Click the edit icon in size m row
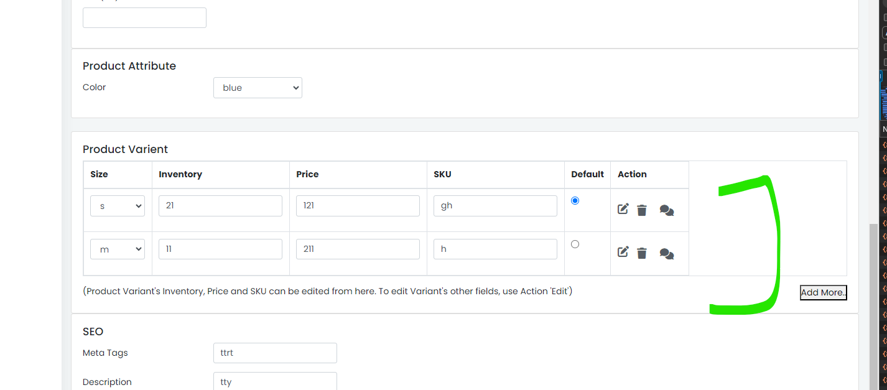Viewport: 887px width, 390px height. click(x=623, y=253)
